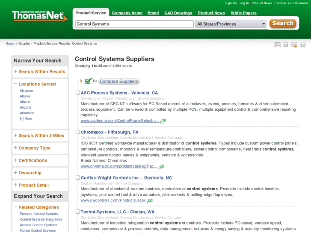
Task: Click the Compare Suppliers button
Action: (x=119, y=81)
